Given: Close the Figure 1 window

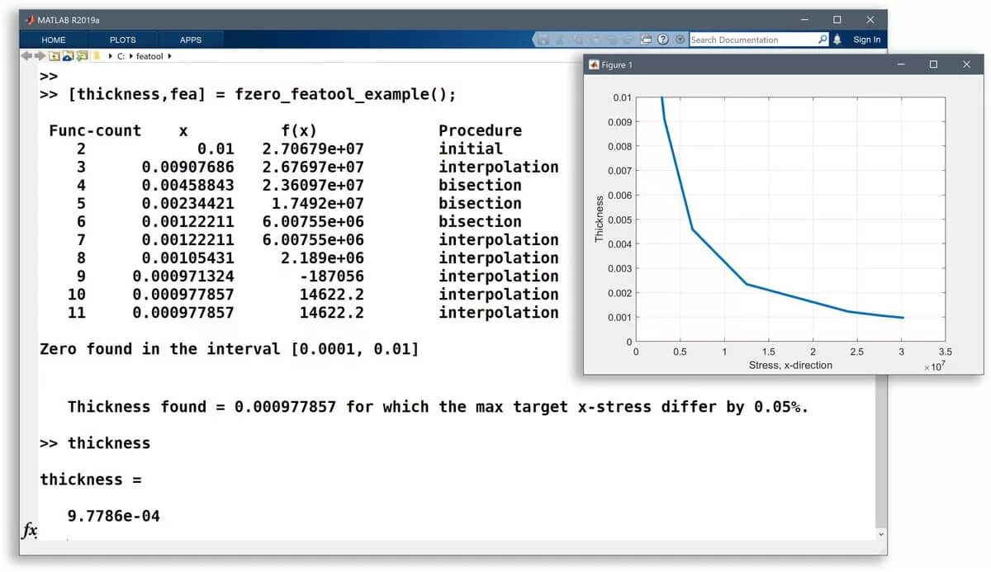Looking at the screenshot, I should [967, 64].
